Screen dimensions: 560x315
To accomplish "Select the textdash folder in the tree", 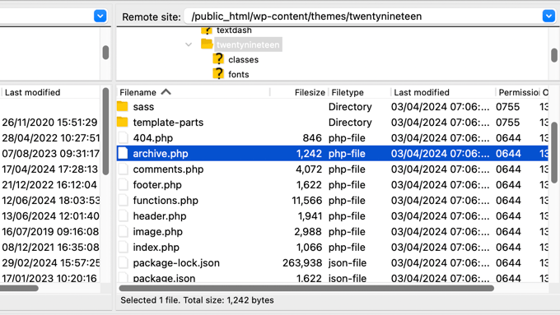I will pos(234,30).
